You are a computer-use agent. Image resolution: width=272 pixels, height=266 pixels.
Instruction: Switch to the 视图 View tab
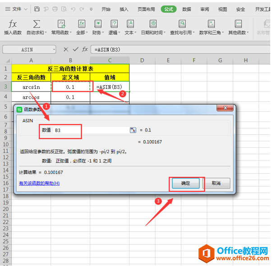click(x=222, y=9)
